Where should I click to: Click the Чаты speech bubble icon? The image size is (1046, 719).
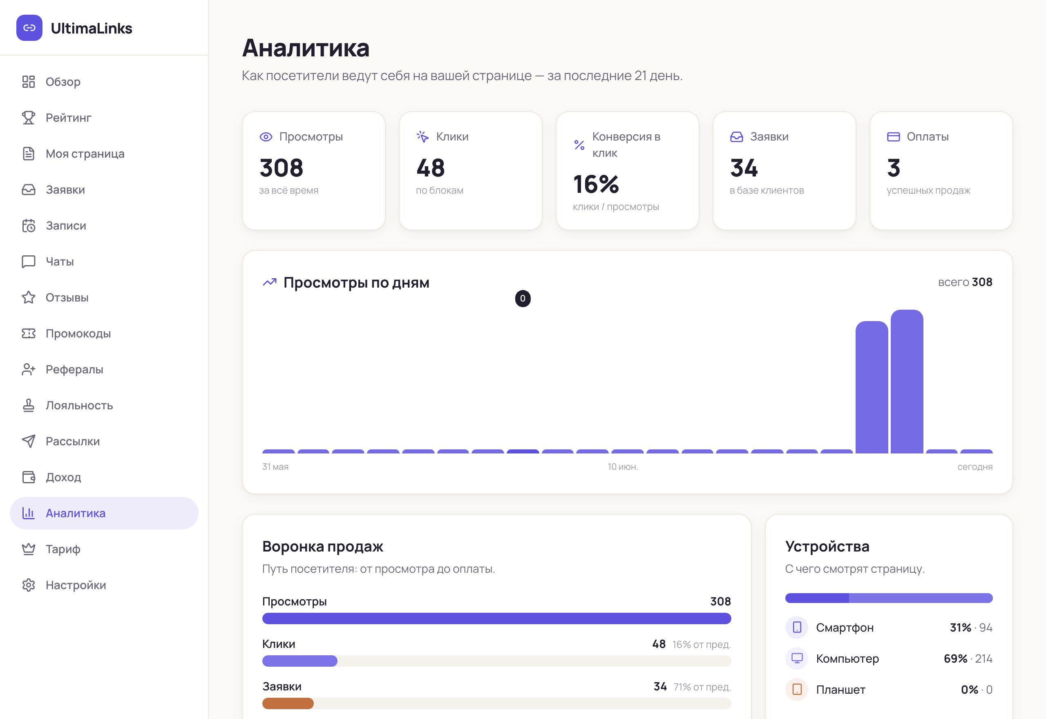[x=28, y=261]
